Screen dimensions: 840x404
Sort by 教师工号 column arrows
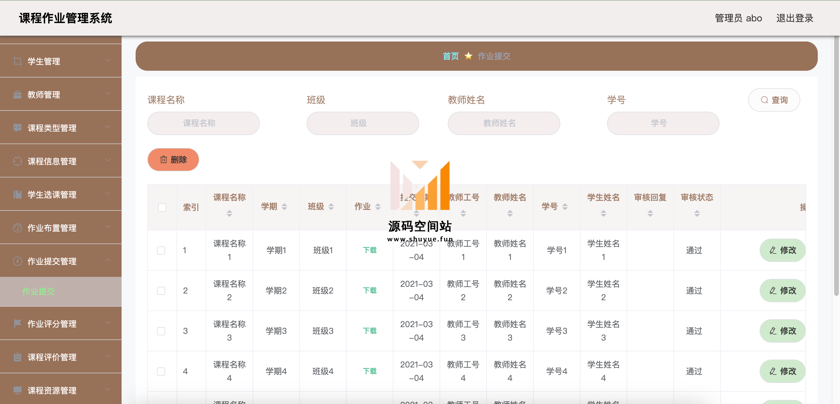463,213
